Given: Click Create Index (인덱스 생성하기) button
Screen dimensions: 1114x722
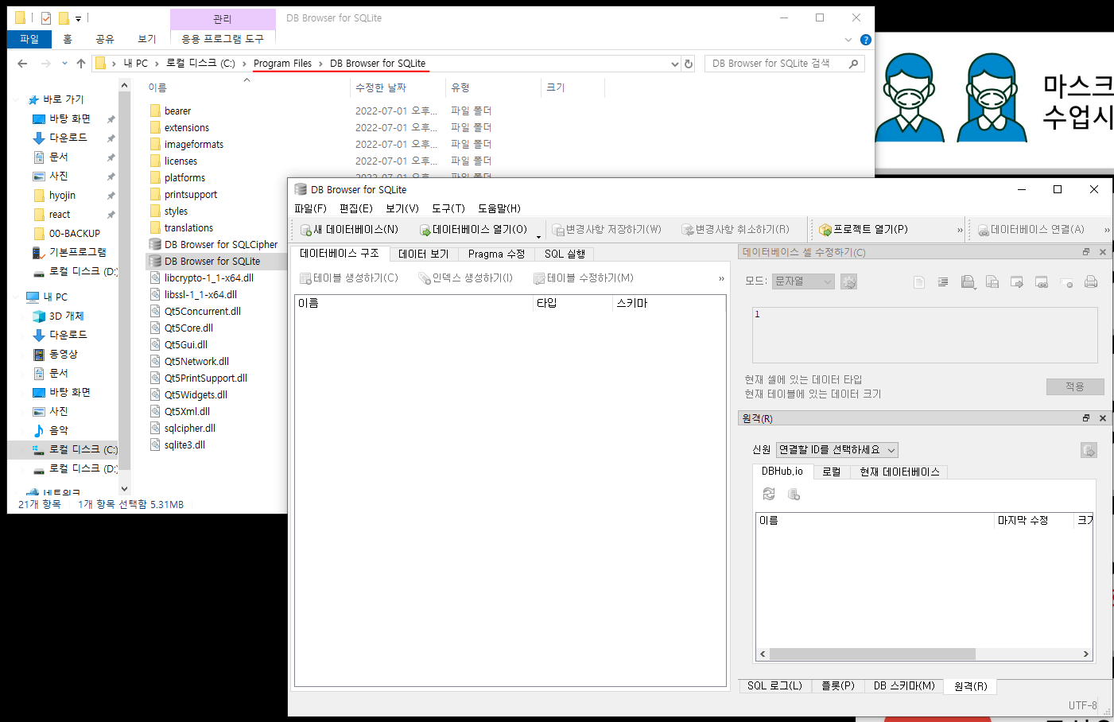Looking at the screenshot, I should (x=466, y=278).
